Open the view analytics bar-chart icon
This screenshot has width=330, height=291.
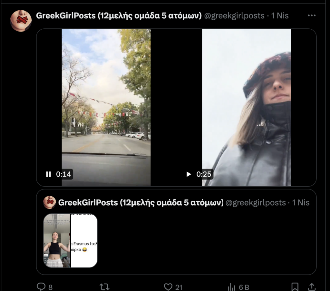click(x=232, y=286)
